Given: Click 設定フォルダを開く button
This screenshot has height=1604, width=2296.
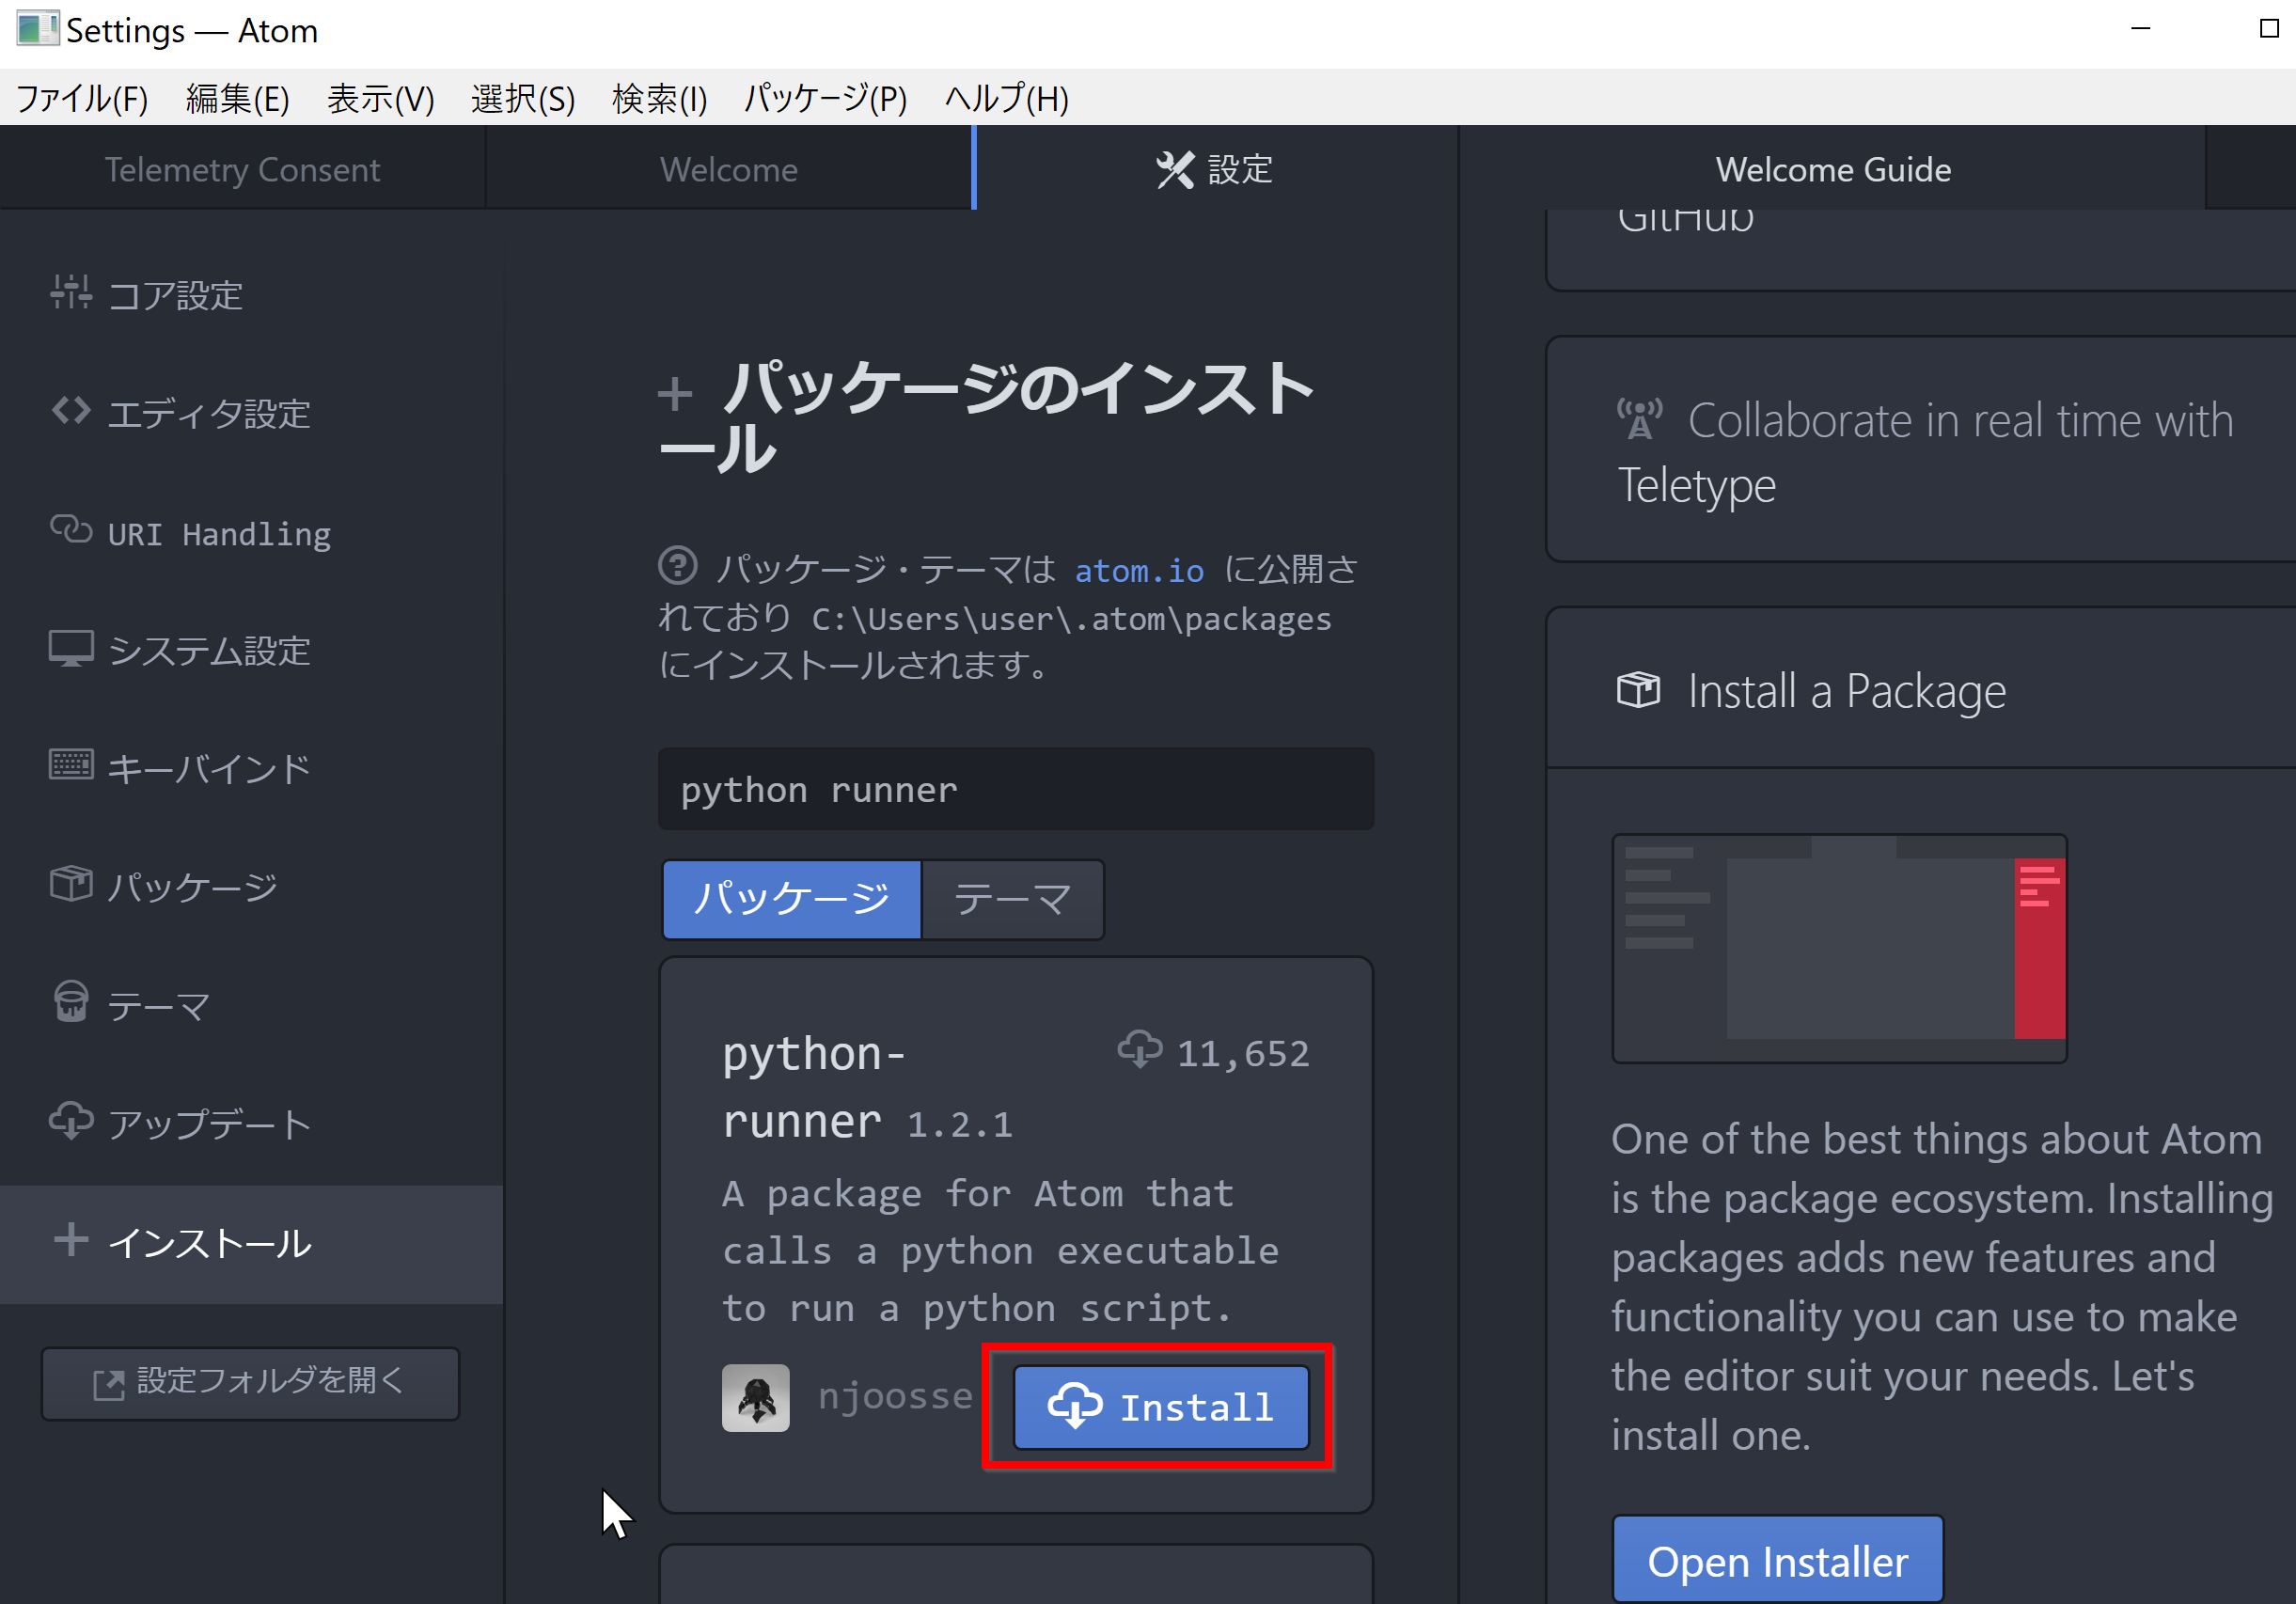Looking at the screenshot, I should [x=250, y=1382].
